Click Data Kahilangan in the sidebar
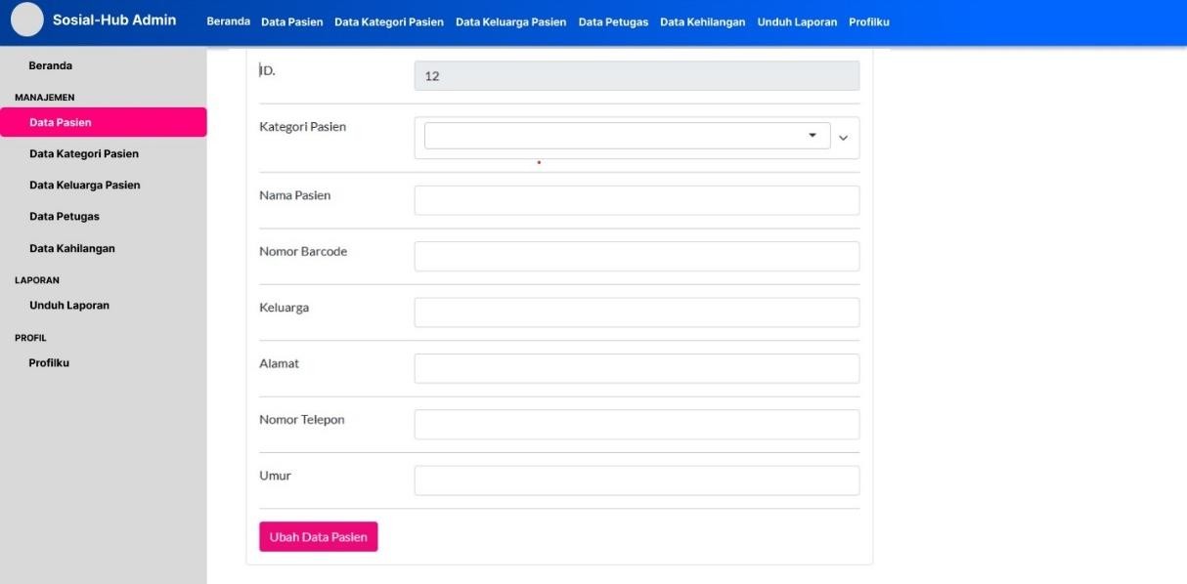This screenshot has height=584, width=1187. point(72,248)
